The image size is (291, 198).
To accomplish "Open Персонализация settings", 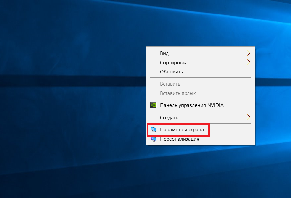I will 200,139.
